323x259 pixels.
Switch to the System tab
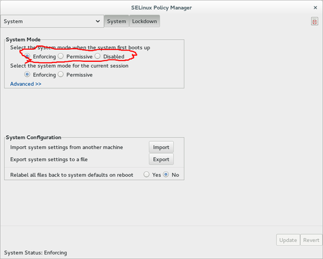117,21
